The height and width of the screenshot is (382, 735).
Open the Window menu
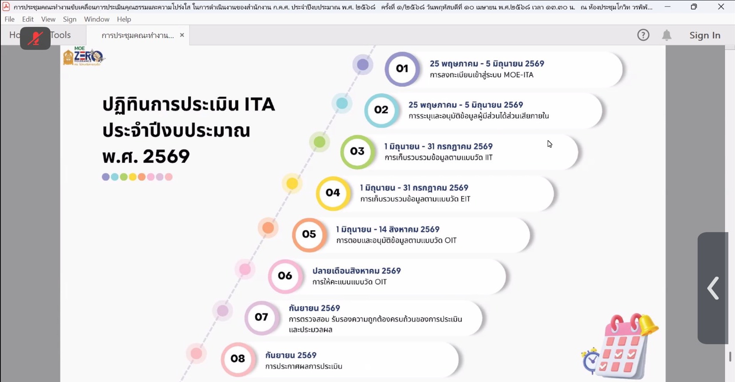pyautogui.click(x=96, y=19)
